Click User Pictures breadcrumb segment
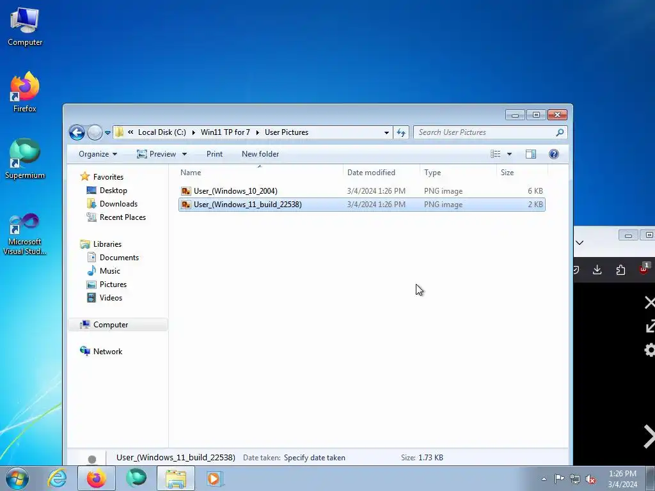 (x=287, y=132)
